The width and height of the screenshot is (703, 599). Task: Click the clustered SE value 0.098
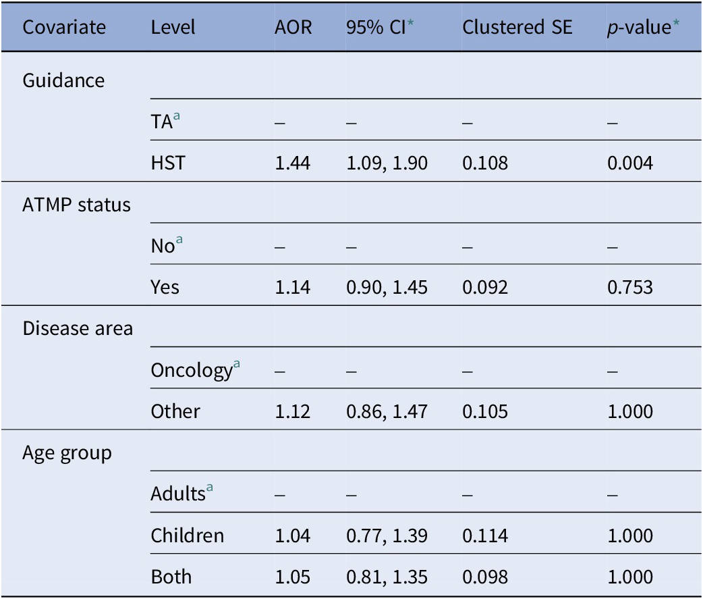coord(484,577)
